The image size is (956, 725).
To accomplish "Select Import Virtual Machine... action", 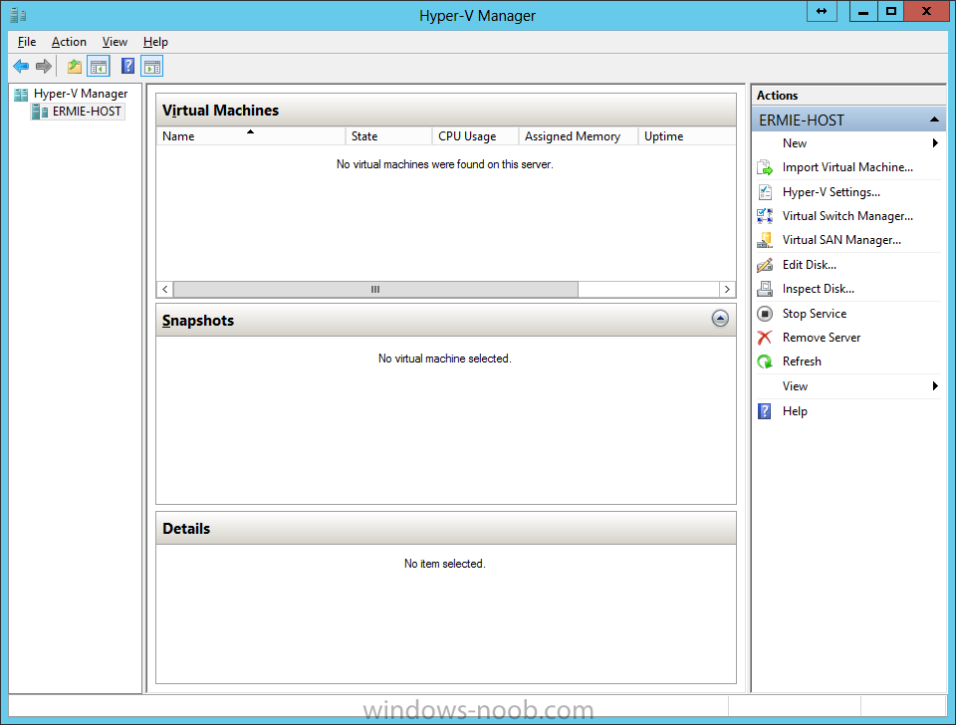I will pos(847,167).
